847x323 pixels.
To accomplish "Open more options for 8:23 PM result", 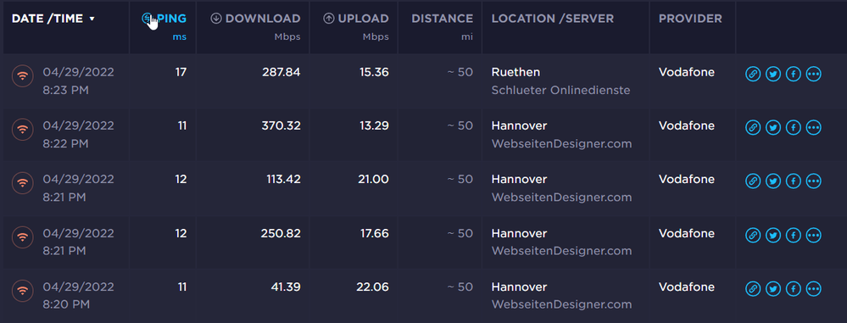I will tap(813, 74).
